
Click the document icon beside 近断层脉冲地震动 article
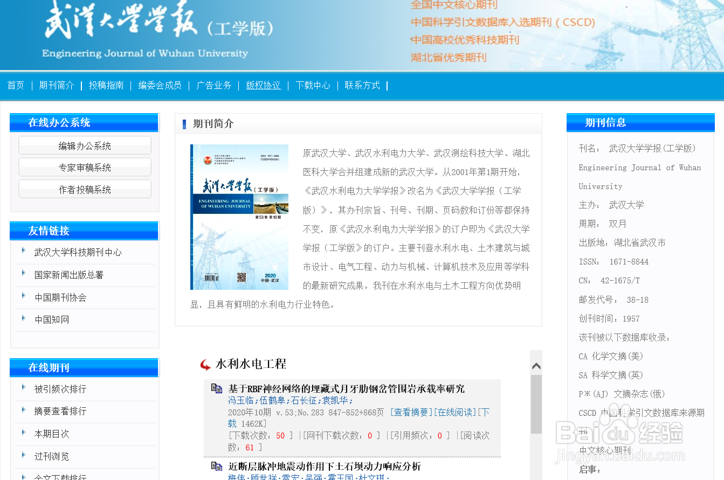pyautogui.click(x=217, y=466)
